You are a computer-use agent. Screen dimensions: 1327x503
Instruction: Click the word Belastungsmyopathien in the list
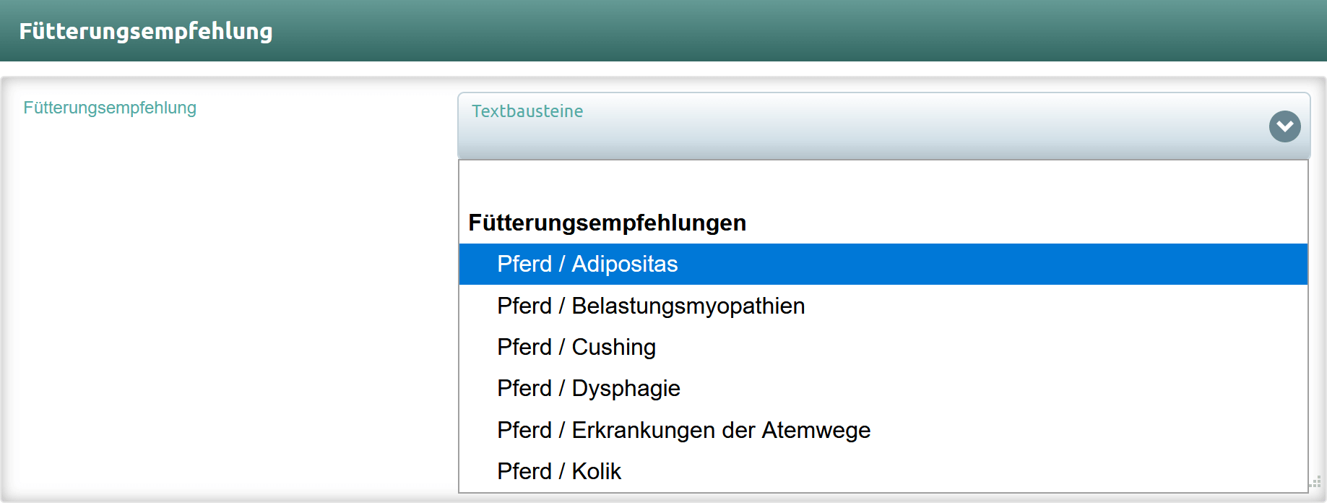(688, 306)
